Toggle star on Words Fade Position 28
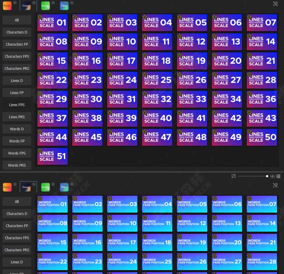The height and width of the screenshot is (274, 284). click(249, 256)
